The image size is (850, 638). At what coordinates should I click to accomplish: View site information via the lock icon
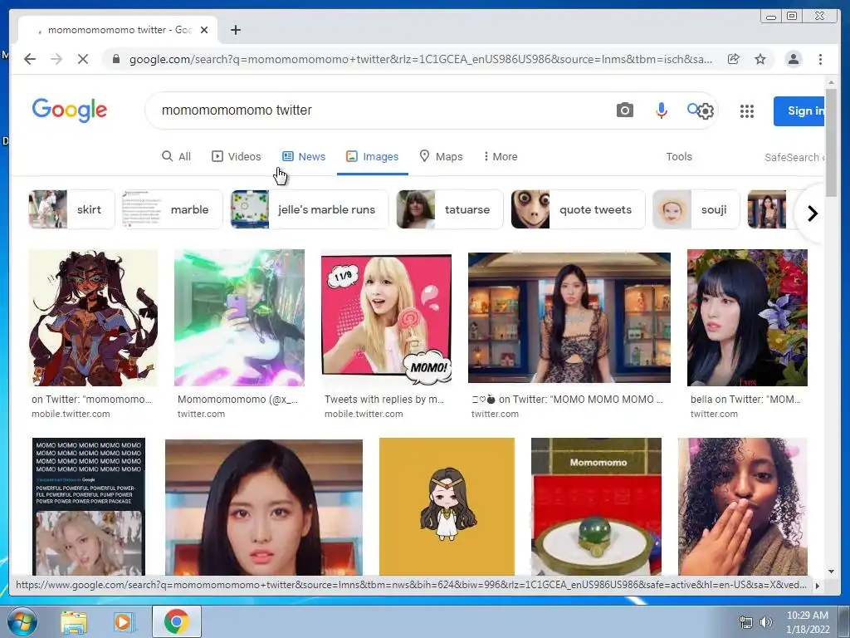click(116, 59)
